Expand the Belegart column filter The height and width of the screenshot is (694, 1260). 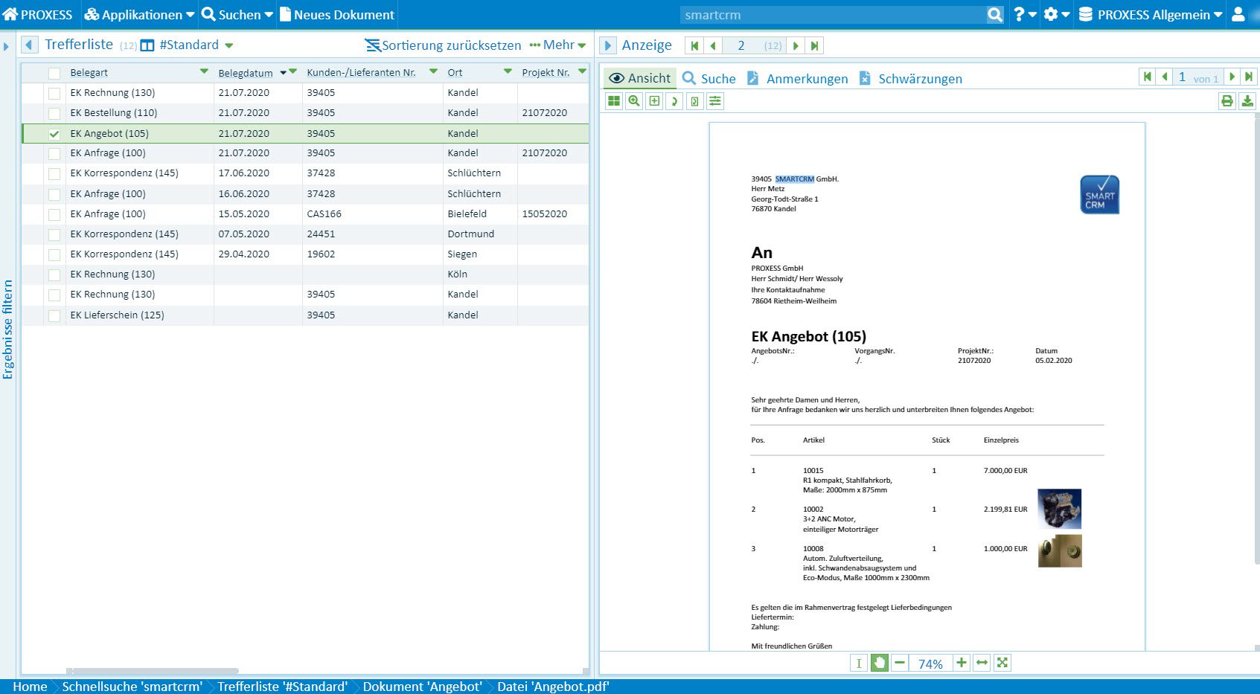[x=202, y=72]
